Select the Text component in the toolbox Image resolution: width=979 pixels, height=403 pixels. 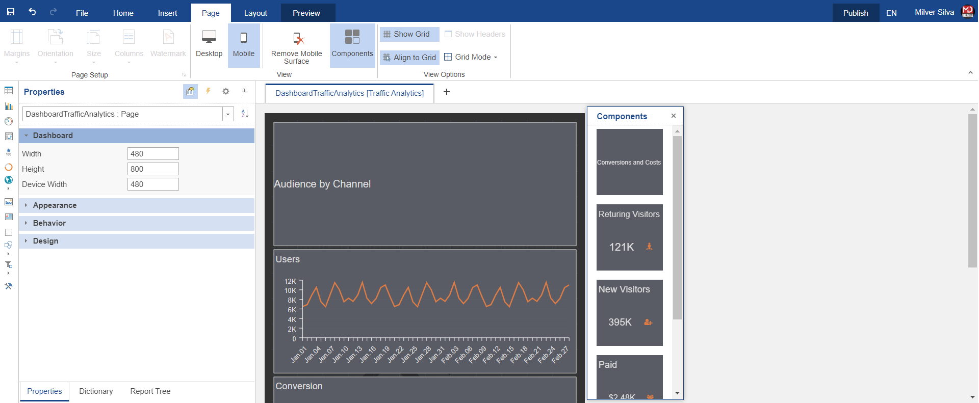(x=9, y=217)
